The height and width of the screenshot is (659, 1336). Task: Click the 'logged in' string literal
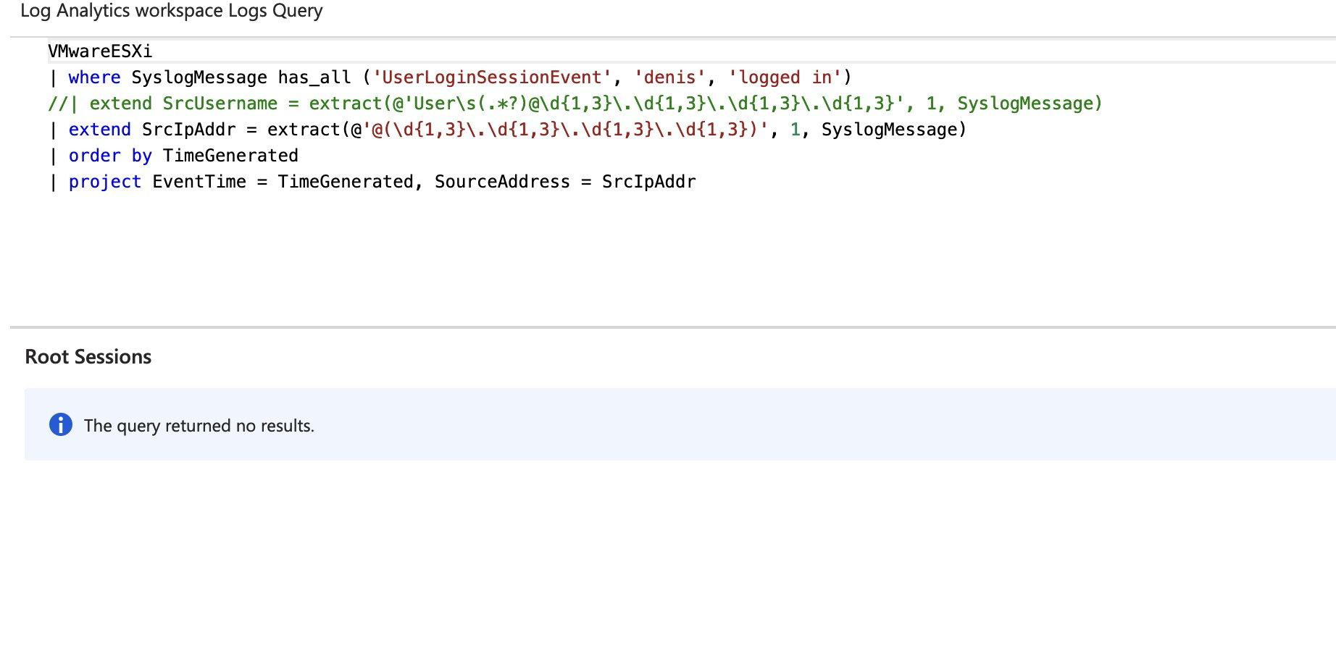[785, 77]
